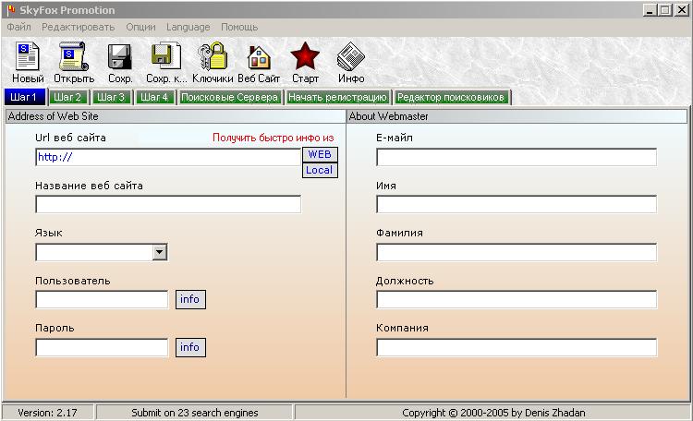Click the Version: 2.17 status entry
Image resolution: width=693 pixels, height=421 pixels.
click(47, 413)
